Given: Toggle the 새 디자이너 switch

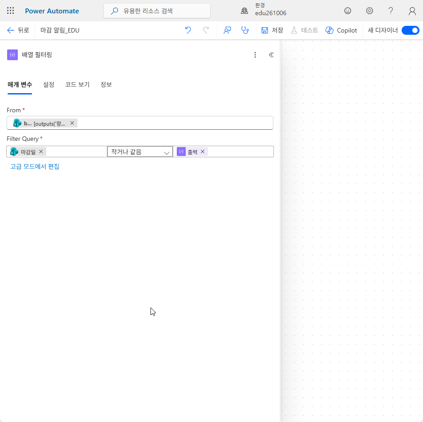Looking at the screenshot, I should (411, 30).
